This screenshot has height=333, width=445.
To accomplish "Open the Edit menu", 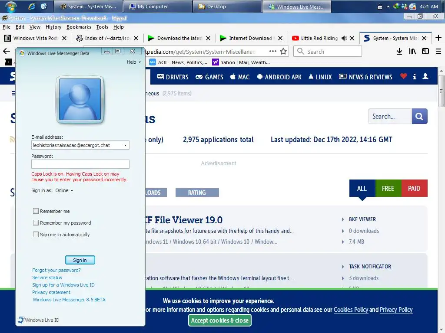I will (20, 27).
